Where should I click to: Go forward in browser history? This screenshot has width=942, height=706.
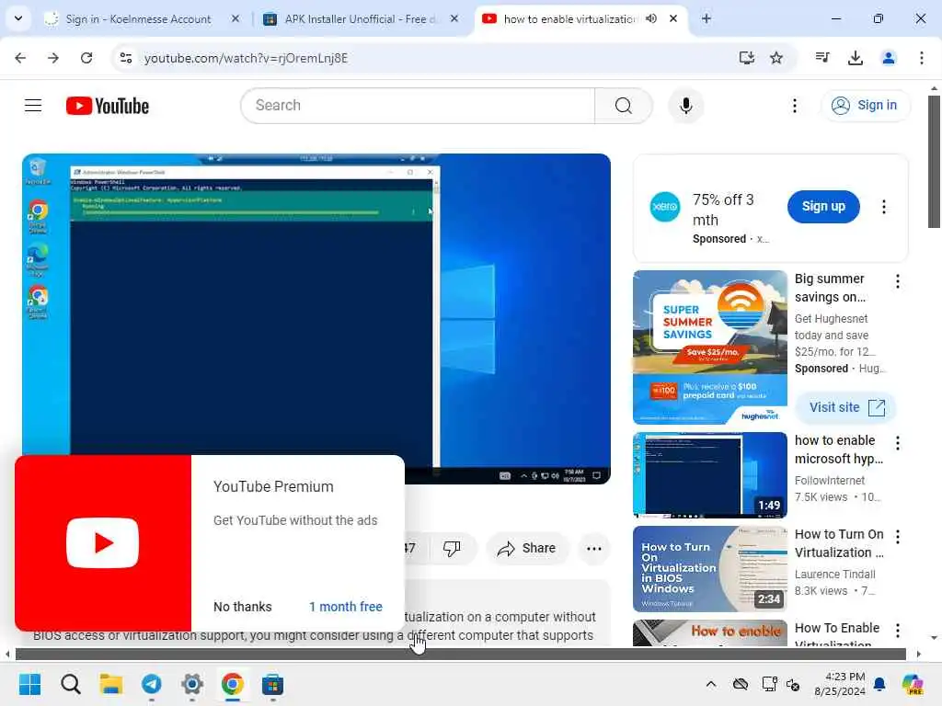[52, 58]
